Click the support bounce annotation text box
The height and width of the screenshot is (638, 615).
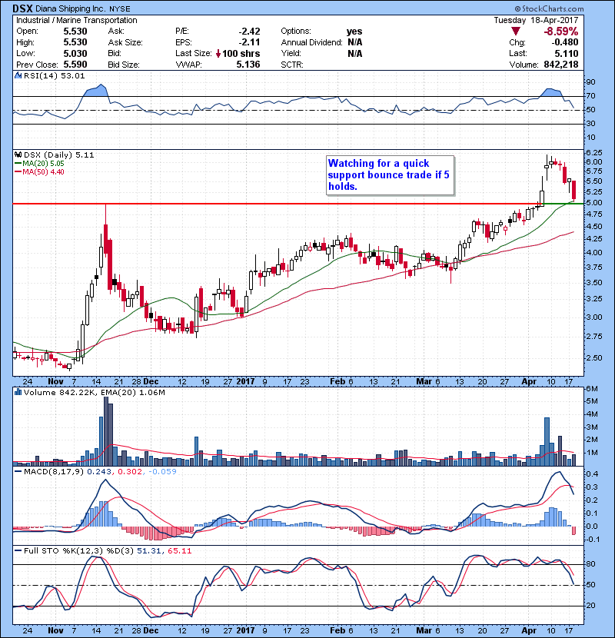click(x=390, y=175)
